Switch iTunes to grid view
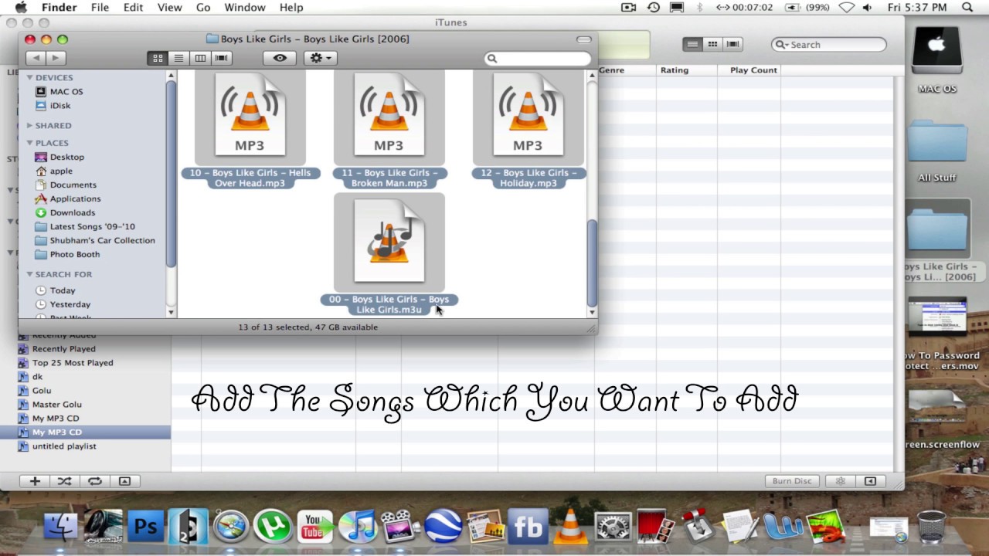The width and height of the screenshot is (989, 556). (712, 44)
